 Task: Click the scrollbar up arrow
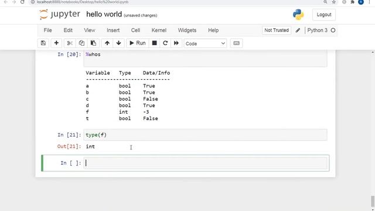373,52
